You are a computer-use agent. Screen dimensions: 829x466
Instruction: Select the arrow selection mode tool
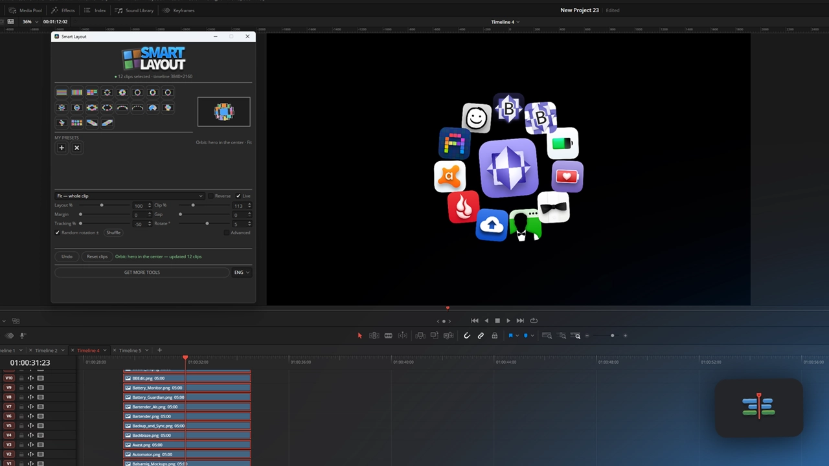360,336
